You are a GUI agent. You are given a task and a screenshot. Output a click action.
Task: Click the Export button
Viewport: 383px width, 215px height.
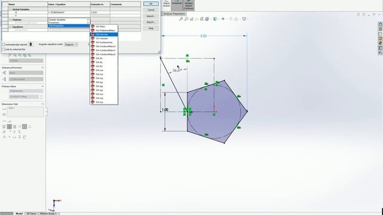(151, 22)
